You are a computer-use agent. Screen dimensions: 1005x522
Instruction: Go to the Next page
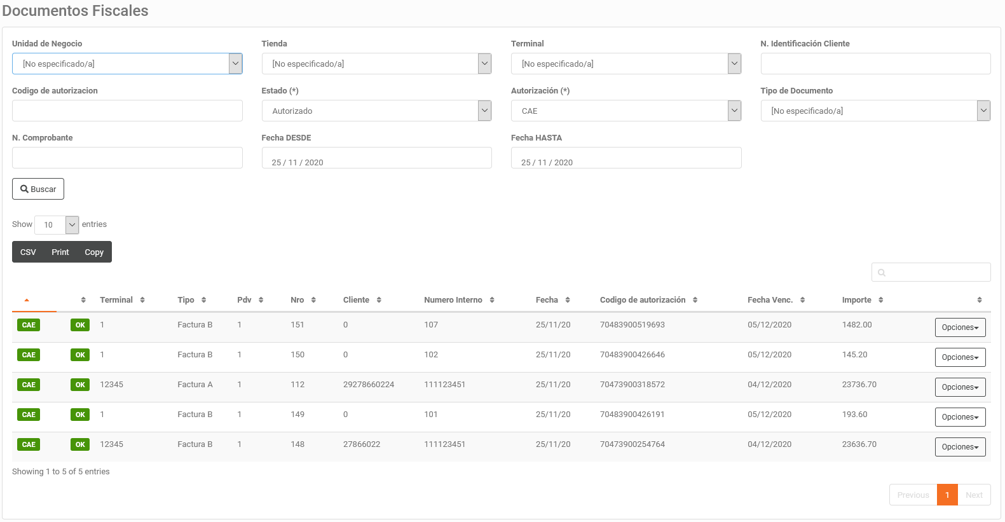(974, 495)
